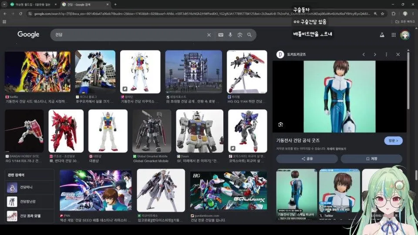Image resolution: width=418 pixels, height=235 pixels.
Task: Close the 건담 - Google 검색 tab
Action: (x=108, y=4)
